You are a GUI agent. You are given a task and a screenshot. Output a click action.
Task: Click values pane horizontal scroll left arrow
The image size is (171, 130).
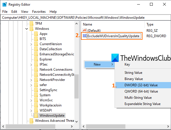coord(84,126)
